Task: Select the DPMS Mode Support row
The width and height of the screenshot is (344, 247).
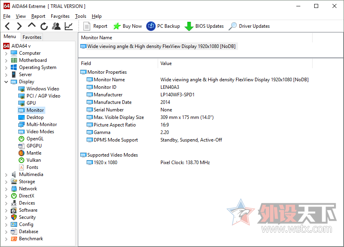Action: [154, 140]
